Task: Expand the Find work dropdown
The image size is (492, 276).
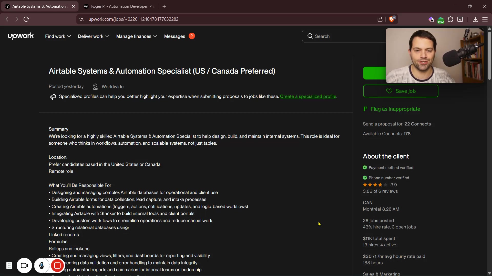Action: tap(58, 36)
